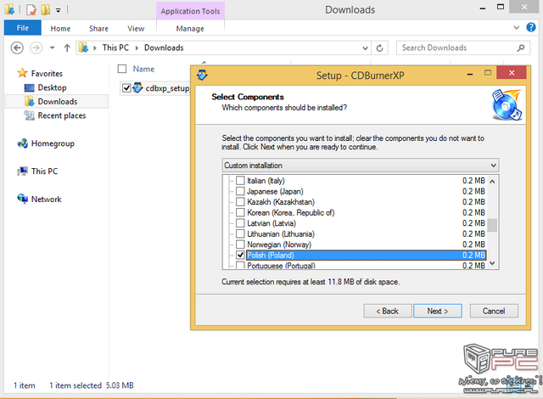Click the Recent places icon in sidebar
Image resolution: width=543 pixels, height=399 pixels.
29,115
